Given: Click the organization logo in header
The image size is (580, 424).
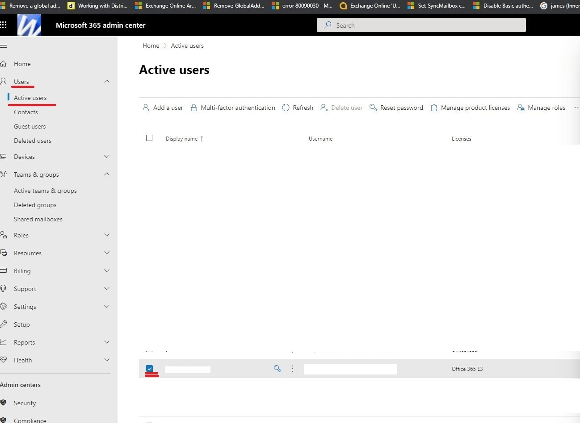Looking at the screenshot, I should (x=29, y=25).
